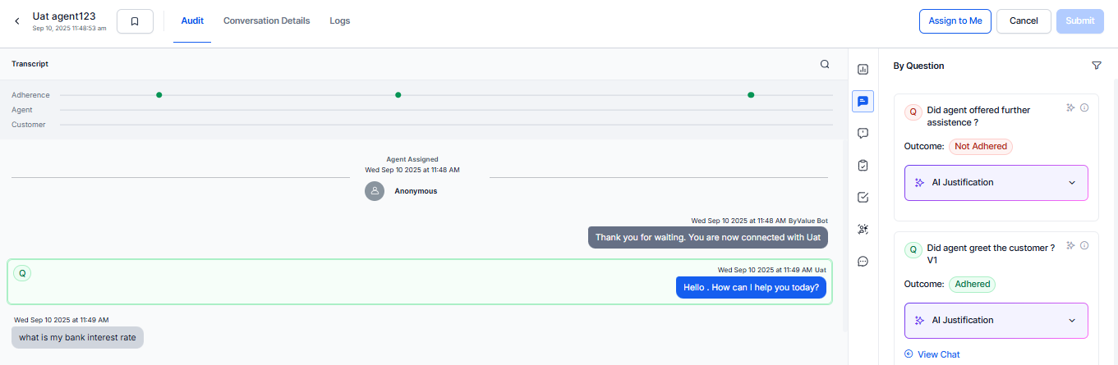This screenshot has width=1118, height=365.
Task: Open the Logs tab
Action: pos(339,21)
